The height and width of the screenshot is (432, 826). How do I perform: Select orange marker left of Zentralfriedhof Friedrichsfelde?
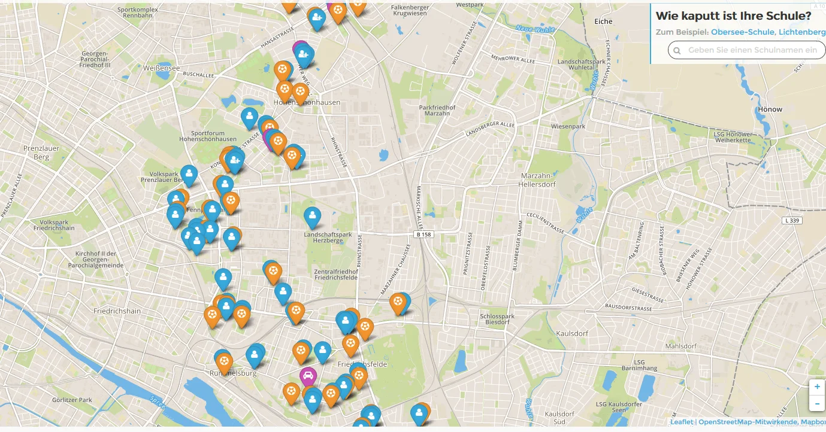273,272
